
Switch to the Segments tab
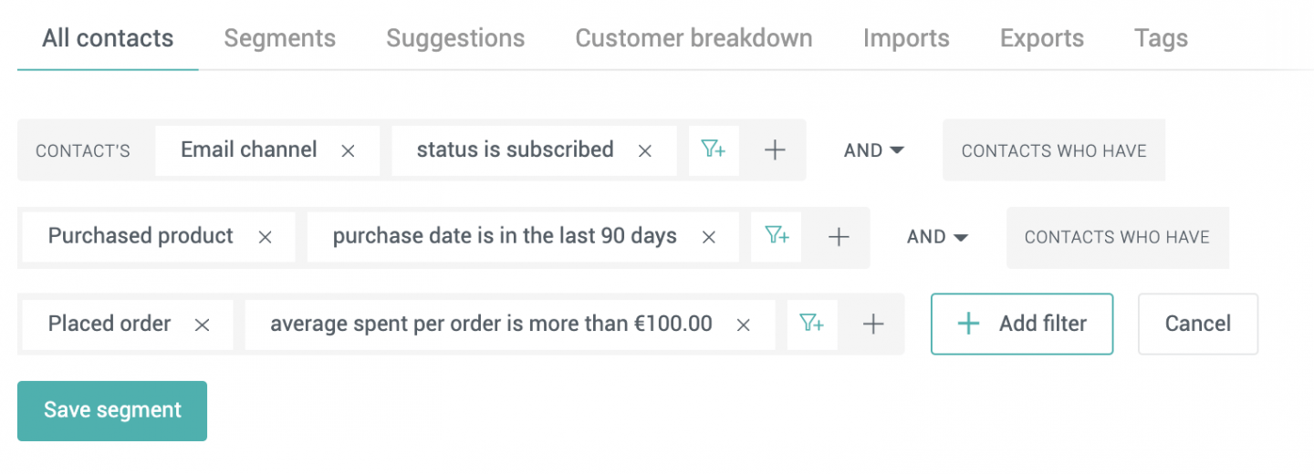pos(280,38)
